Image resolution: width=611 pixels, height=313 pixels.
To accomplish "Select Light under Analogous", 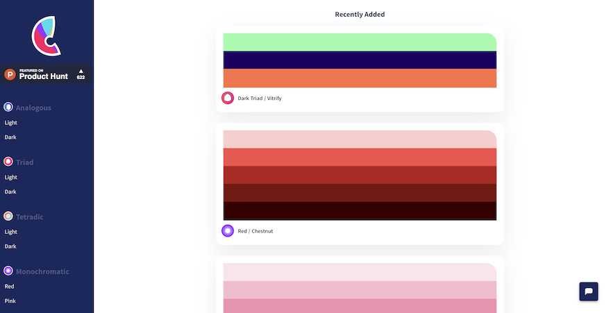I will point(11,123).
